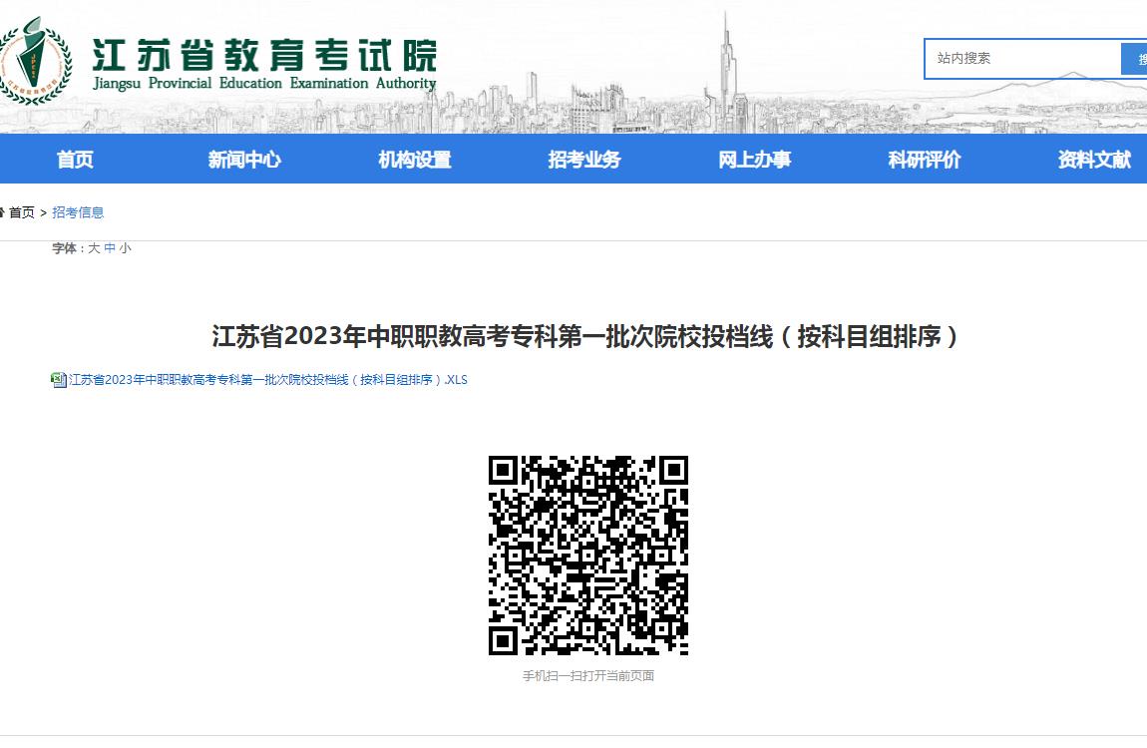Open the 网上办事 navigation menu
The width and height of the screenshot is (1147, 748).
tap(754, 159)
